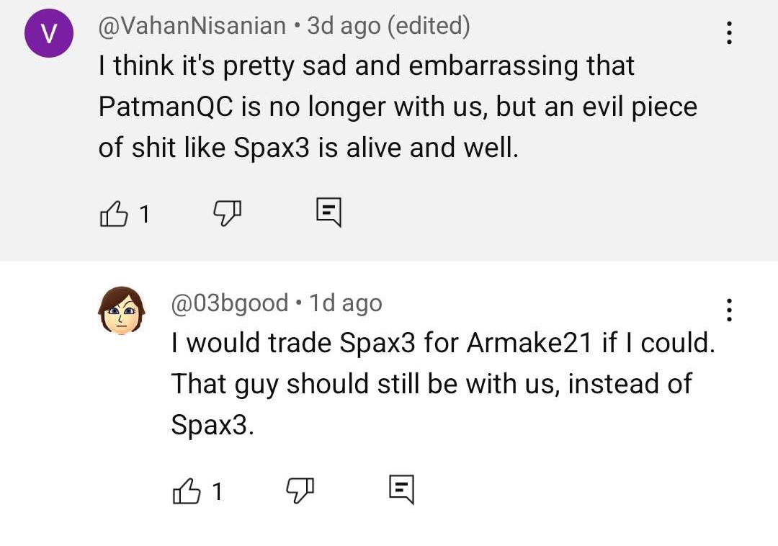Screen dimensions: 778x546
Task: Dislike the @03bgood reply
Action: tap(300, 490)
